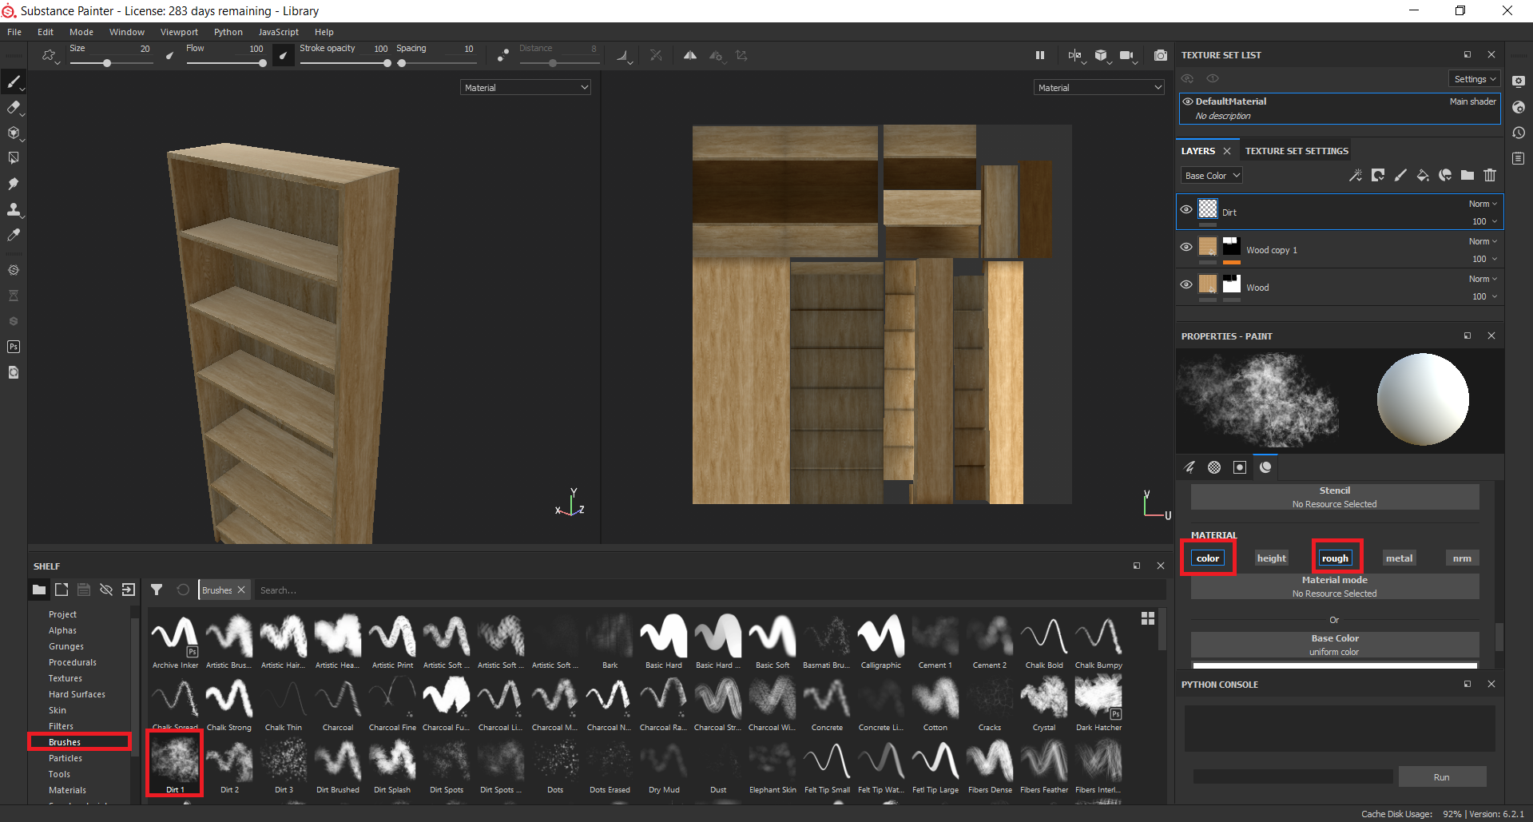
Task: Open the 3D viewport Material dropdown
Action: (x=526, y=87)
